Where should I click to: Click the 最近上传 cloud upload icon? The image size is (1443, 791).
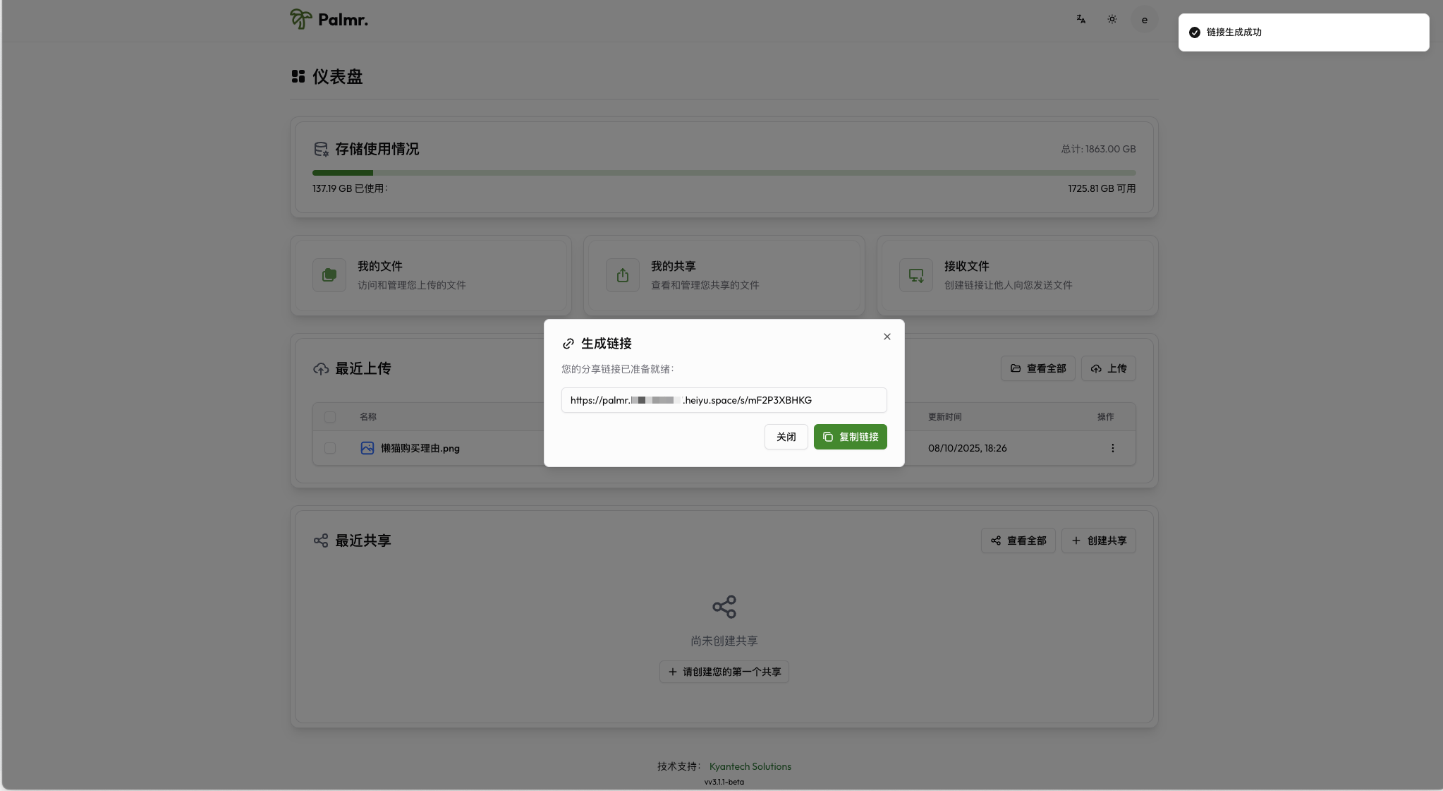pyautogui.click(x=321, y=369)
